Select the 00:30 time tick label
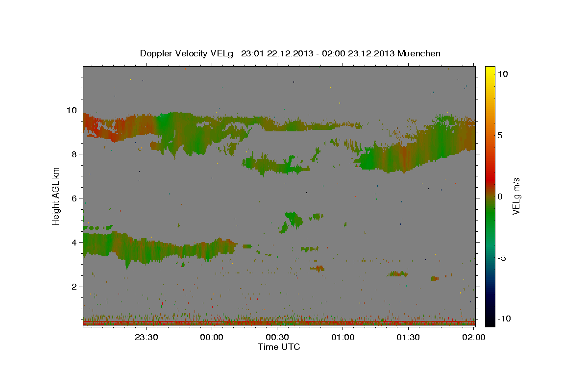 277,337
